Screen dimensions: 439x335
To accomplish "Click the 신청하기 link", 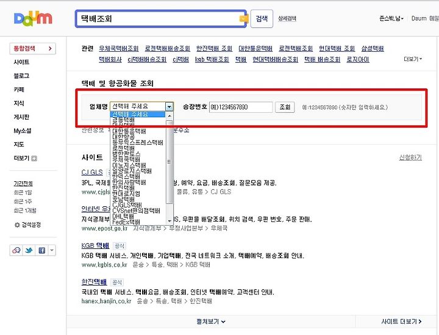I will click(x=410, y=157).
